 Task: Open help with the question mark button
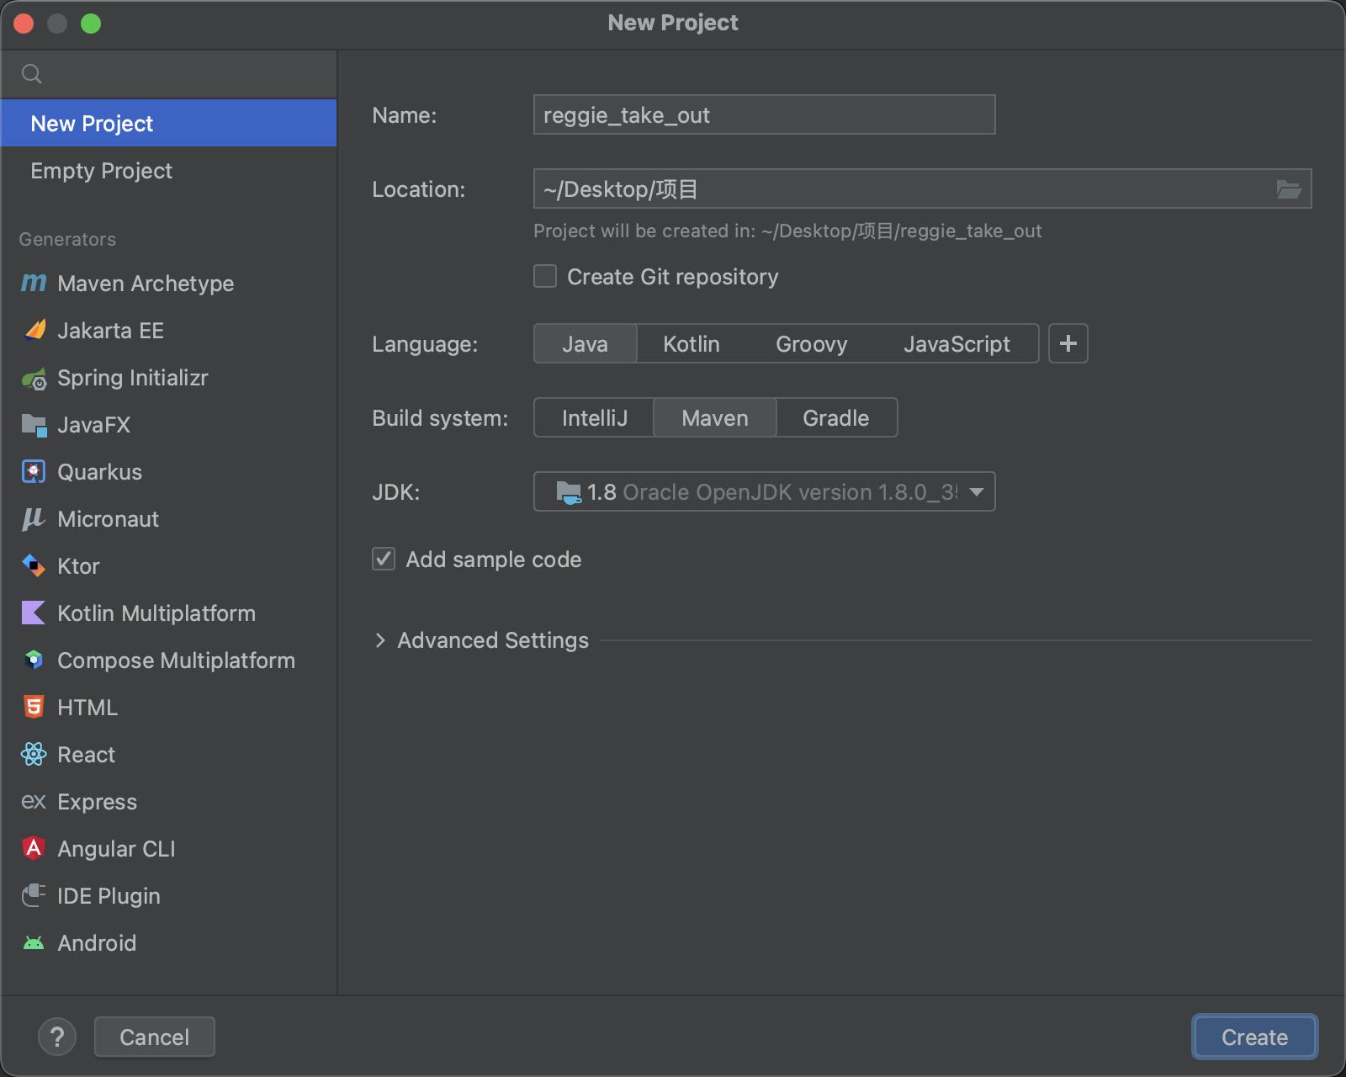click(57, 1037)
